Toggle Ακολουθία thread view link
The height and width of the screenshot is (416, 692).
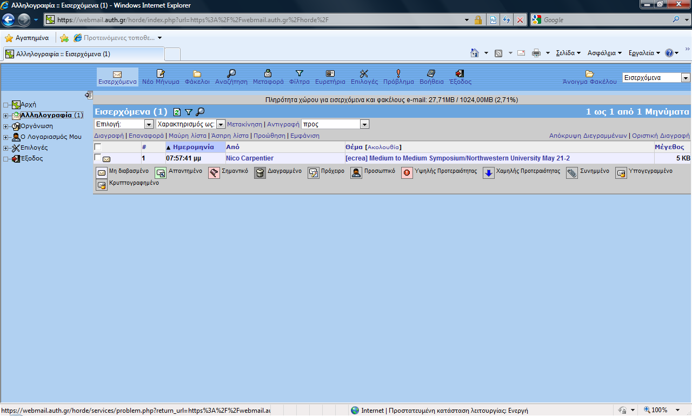[383, 147]
